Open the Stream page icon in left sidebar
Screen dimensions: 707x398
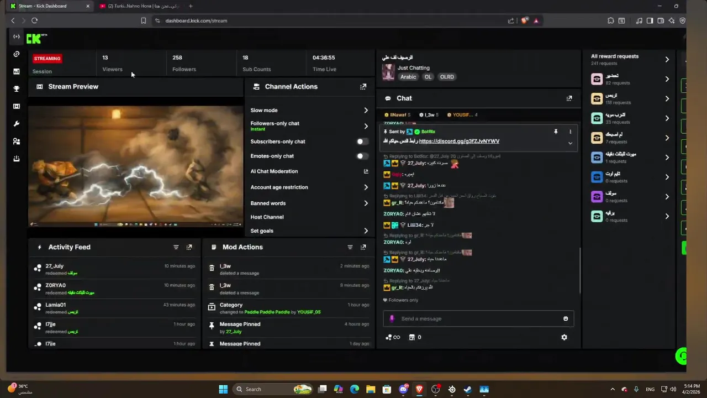click(x=17, y=37)
